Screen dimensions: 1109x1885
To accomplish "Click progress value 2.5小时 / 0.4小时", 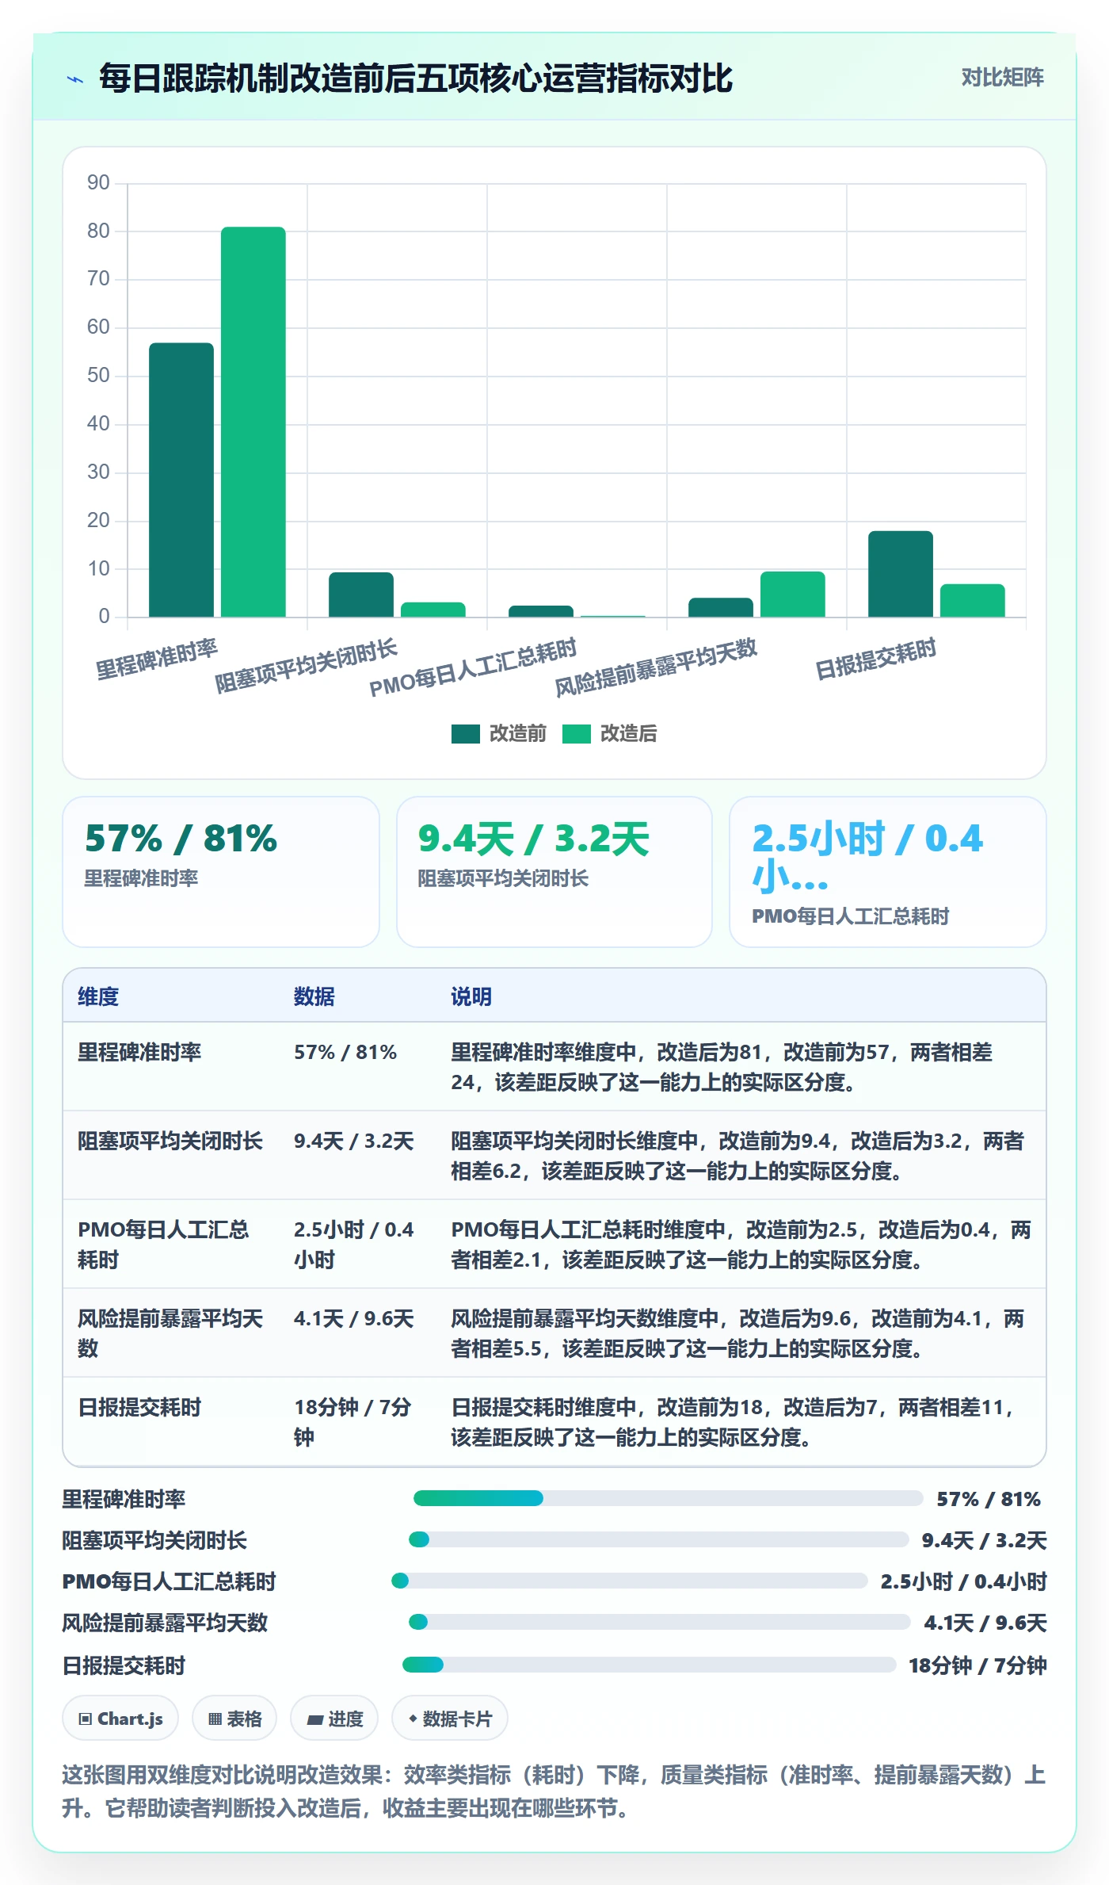I will (963, 1581).
